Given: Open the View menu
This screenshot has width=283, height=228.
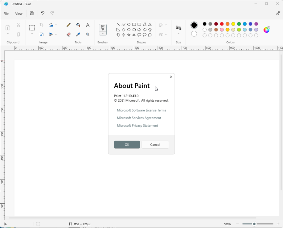Looking at the screenshot, I should click(19, 14).
